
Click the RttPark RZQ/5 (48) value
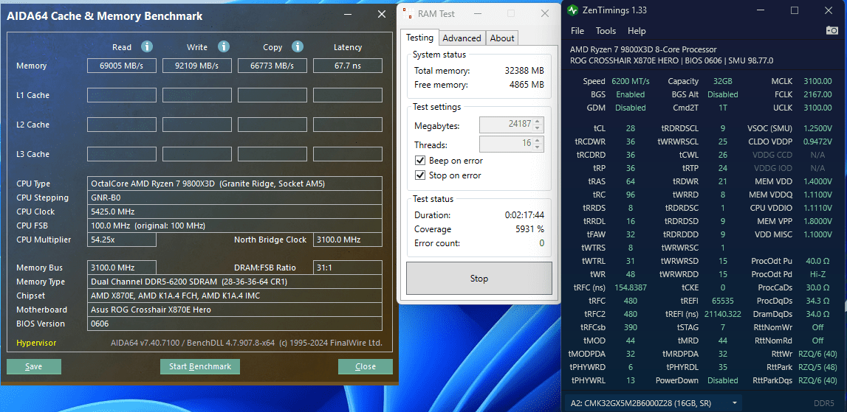click(x=817, y=367)
